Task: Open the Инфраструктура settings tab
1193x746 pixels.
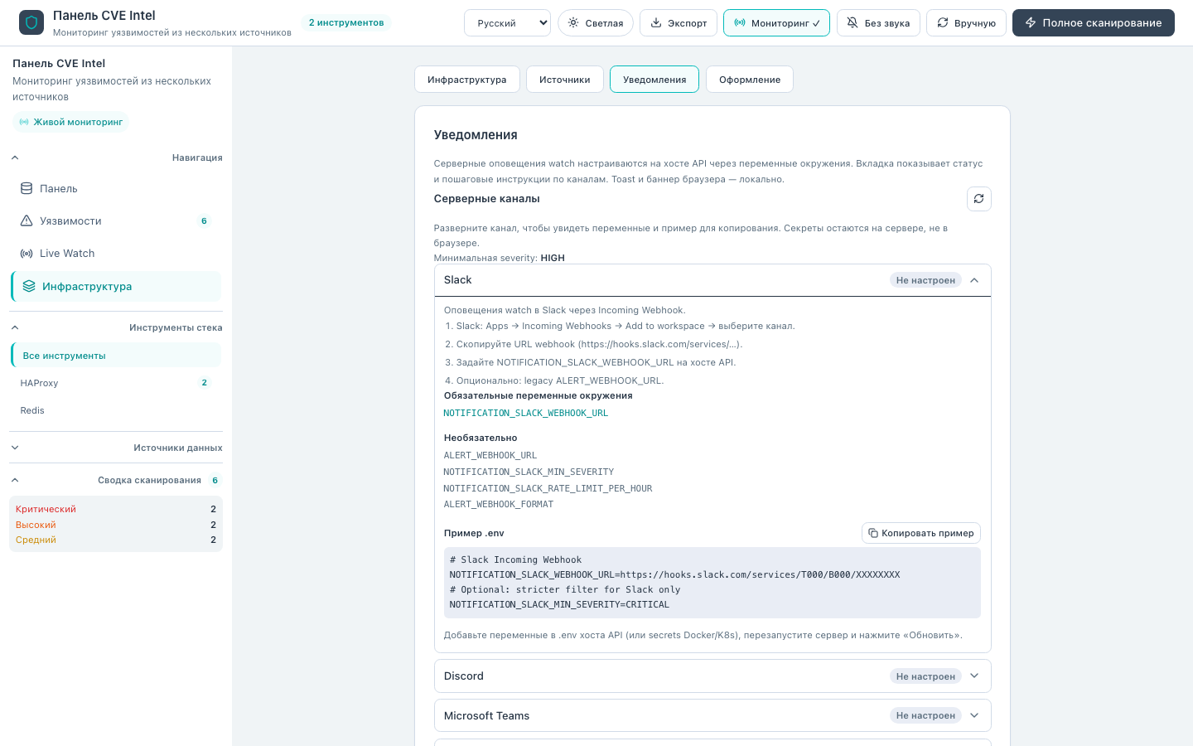Action: (x=467, y=80)
